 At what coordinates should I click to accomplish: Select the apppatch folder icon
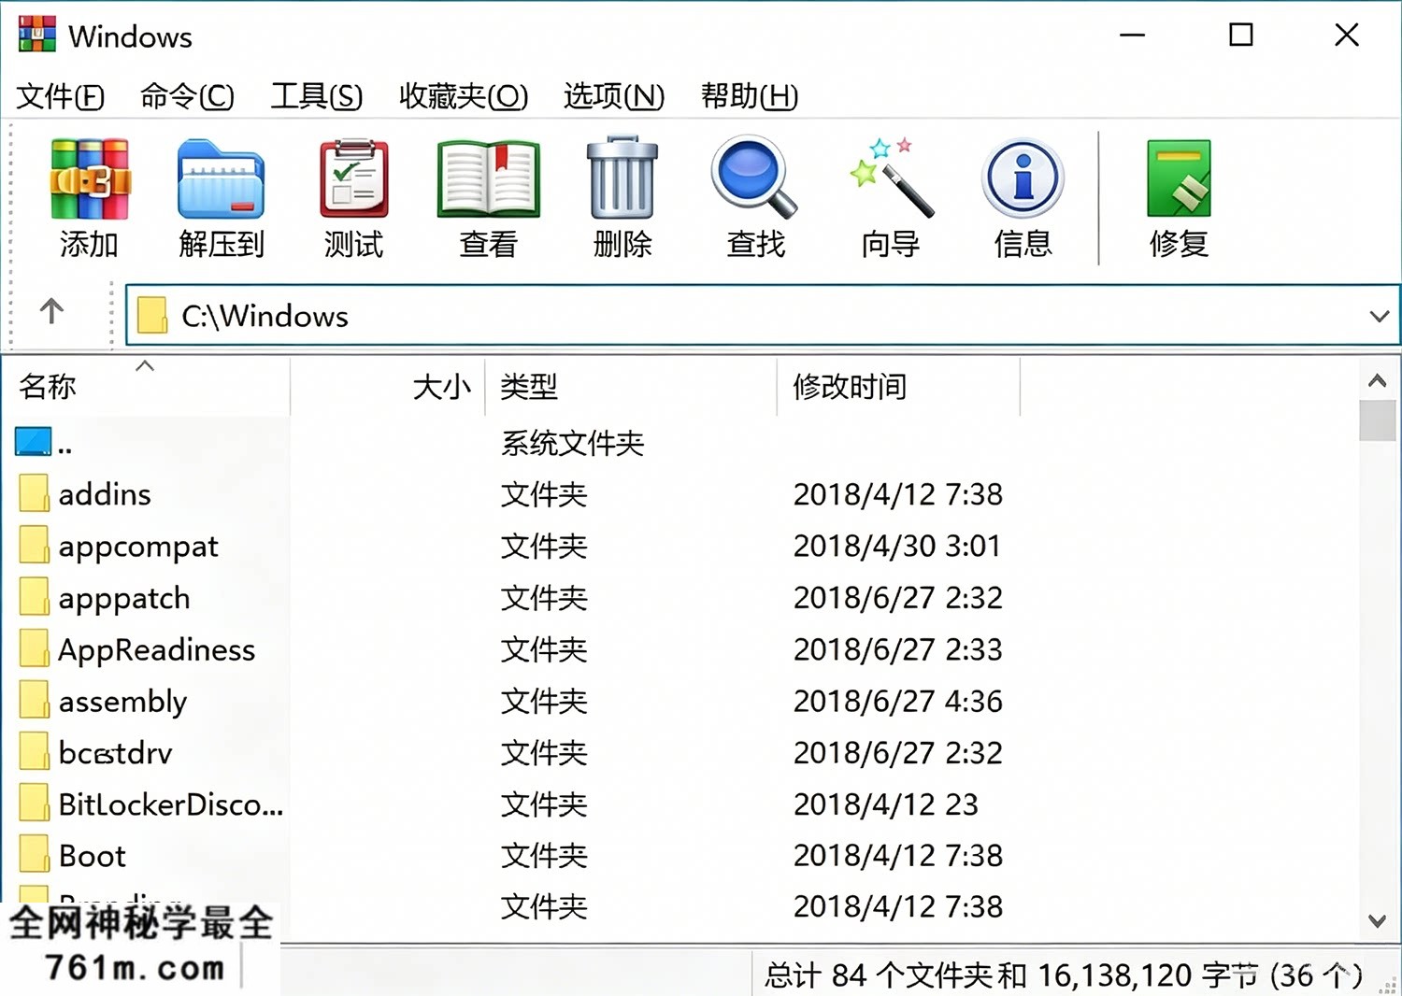coord(35,596)
